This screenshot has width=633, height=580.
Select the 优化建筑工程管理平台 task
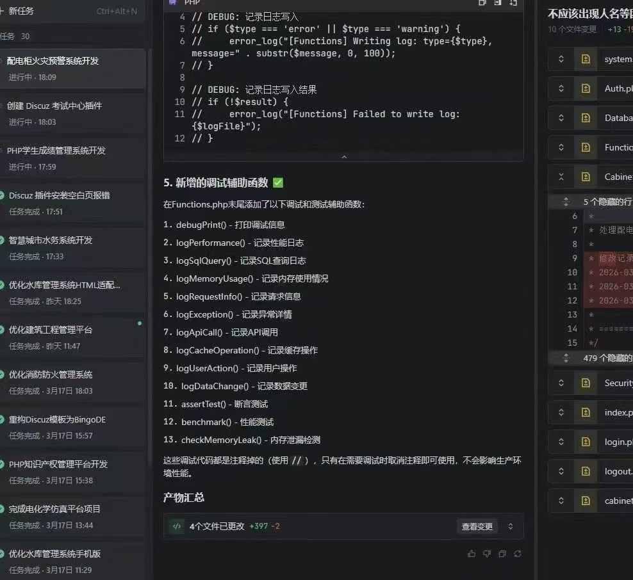(x=72, y=337)
